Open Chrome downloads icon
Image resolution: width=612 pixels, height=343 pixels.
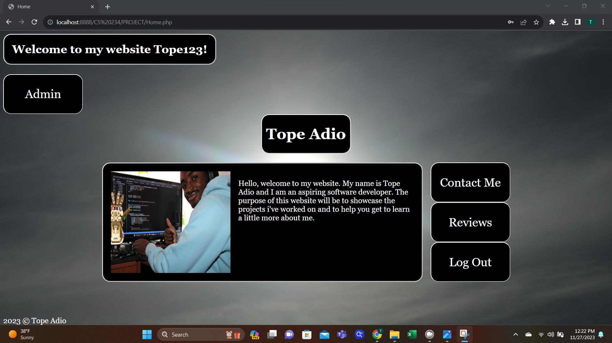565,22
